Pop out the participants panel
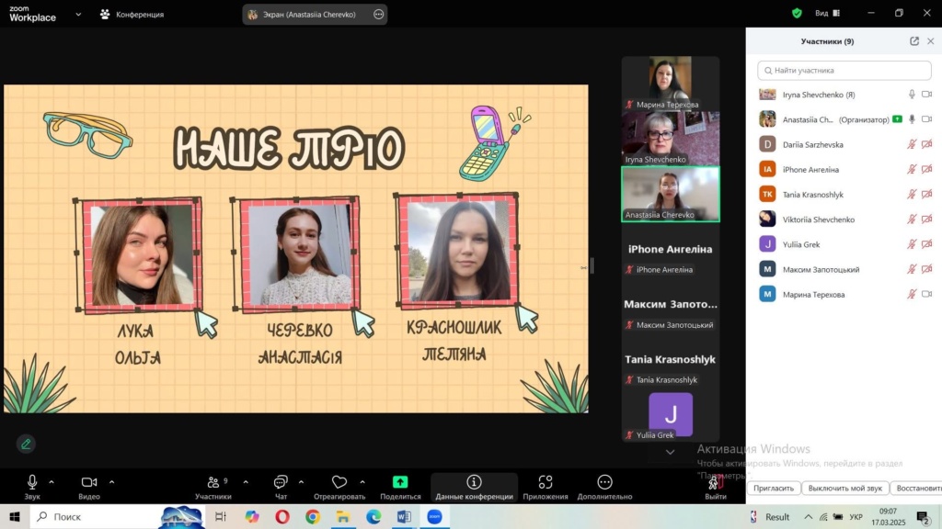Viewport: 942px width, 529px height. (914, 40)
